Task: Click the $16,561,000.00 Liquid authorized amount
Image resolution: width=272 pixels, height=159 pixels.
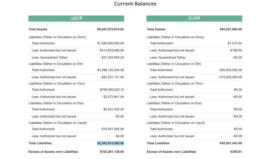Action: point(113,129)
